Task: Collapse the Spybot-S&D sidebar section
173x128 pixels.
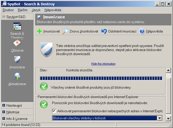Action: (x=4, y=17)
